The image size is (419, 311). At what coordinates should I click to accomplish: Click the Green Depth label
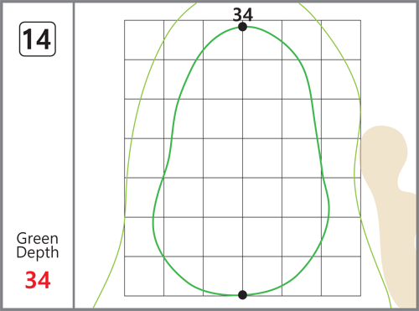click(x=38, y=246)
